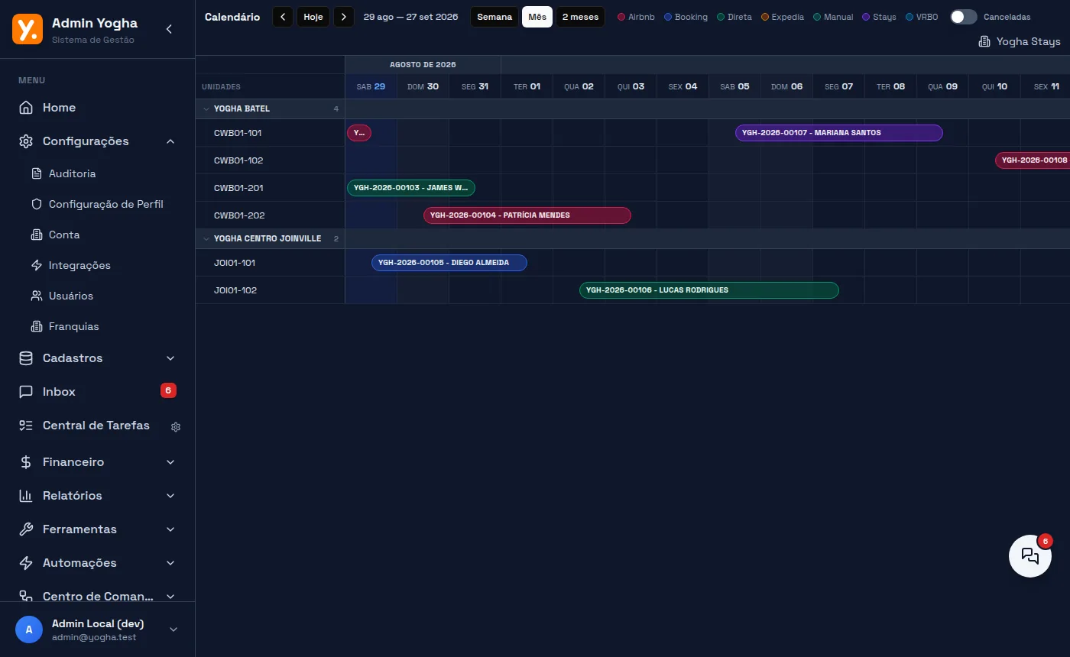
Task: Click the Admin Local user avatar
Action: click(29, 629)
